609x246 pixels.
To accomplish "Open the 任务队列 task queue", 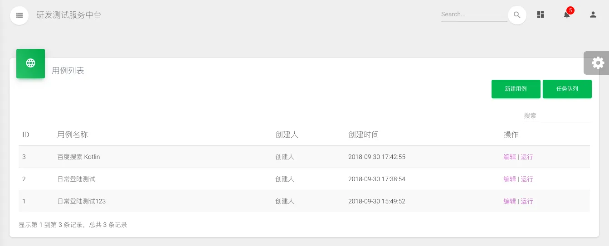I will (x=567, y=89).
